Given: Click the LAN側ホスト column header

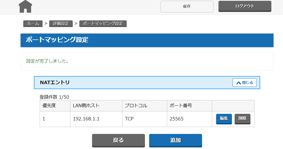Looking at the screenshot, I should pos(96,106).
